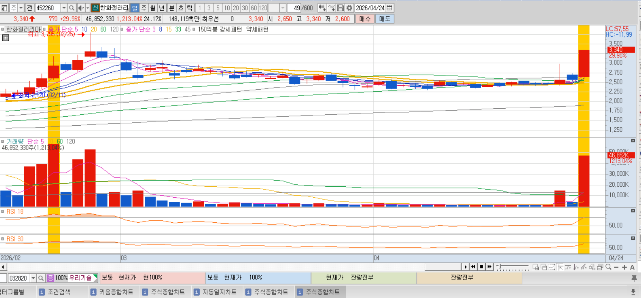The width and height of the screenshot is (641, 298).
Task: Collapse the volume panel with corner button
Action: (633, 140)
